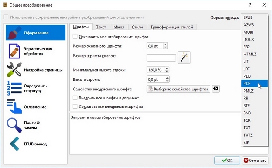Toggle Сократить все внедряемые шрифты checkbox

(x=75, y=106)
